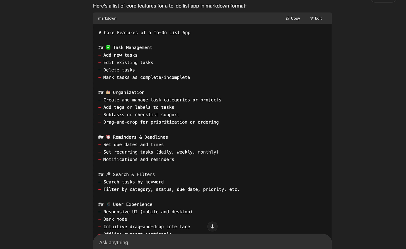
Task: Click the "Search & Filters" heading text
Action: tap(134, 174)
